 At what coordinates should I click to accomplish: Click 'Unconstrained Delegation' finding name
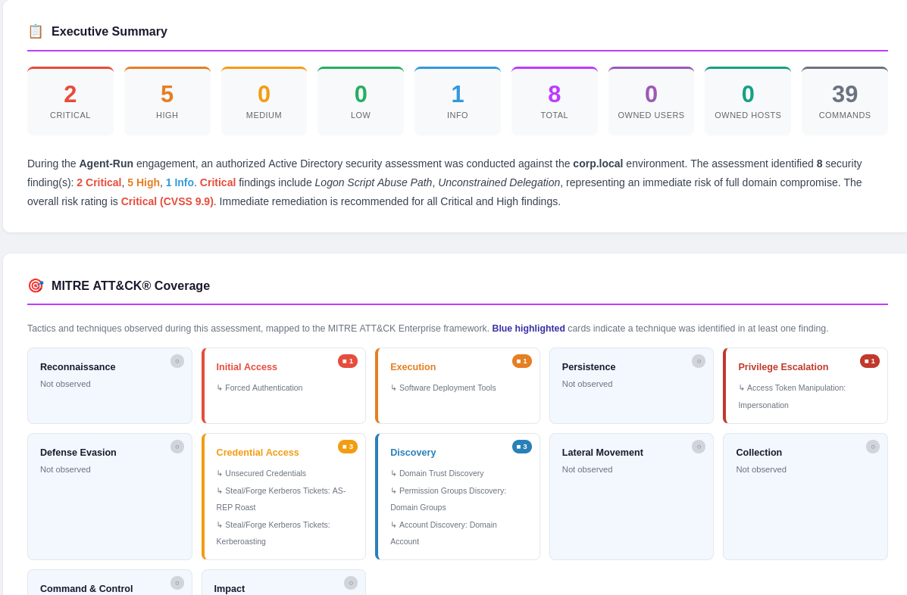499,182
